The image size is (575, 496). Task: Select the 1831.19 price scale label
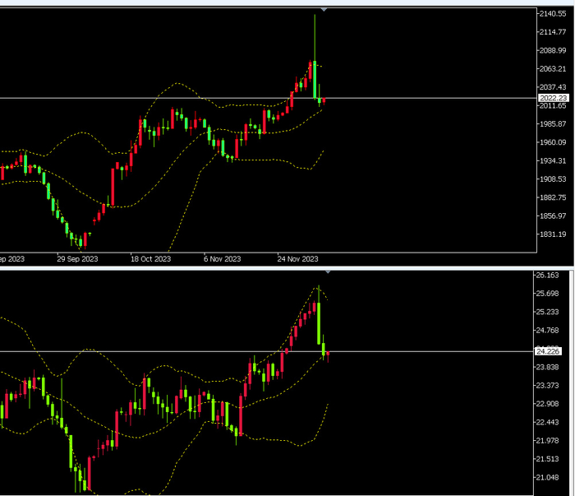pos(553,234)
